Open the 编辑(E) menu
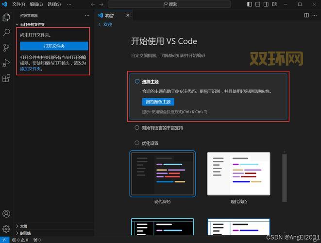The width and height of the screenshot is (321, 243). tap(36, 4)
